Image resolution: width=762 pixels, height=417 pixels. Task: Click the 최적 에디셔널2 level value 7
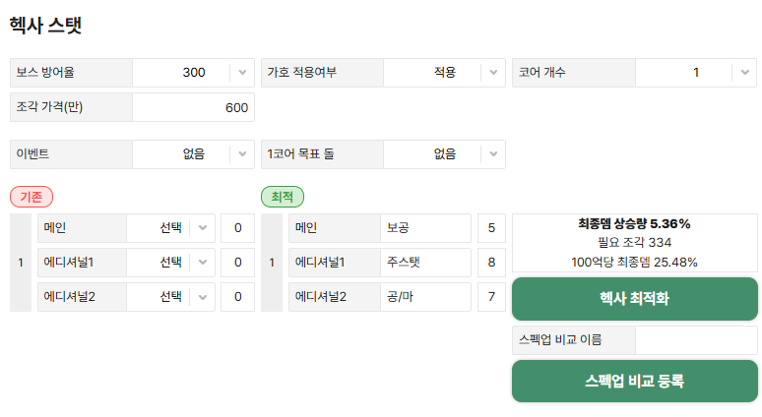coord(491,297)
